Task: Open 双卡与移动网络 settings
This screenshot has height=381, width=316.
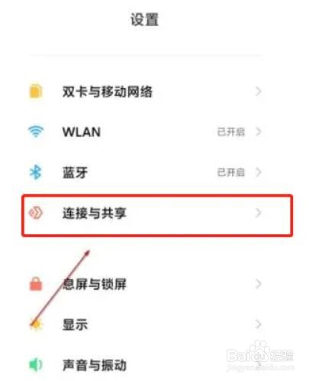Action: pos(145,91)
